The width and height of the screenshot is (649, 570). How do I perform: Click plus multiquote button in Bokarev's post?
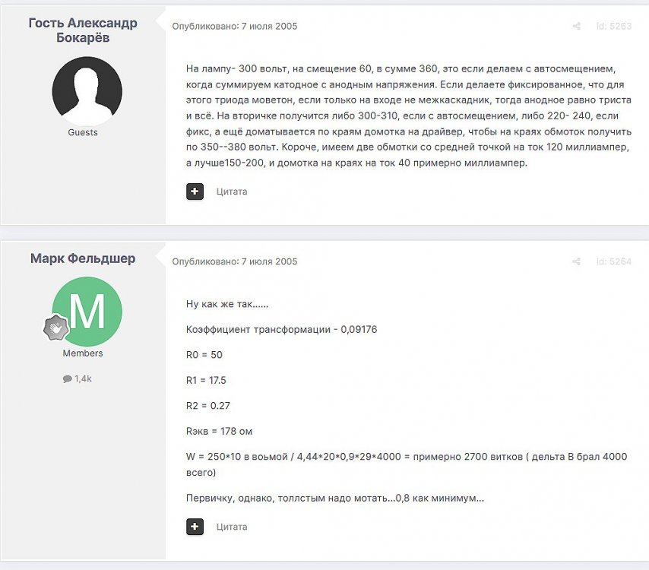tap(195, 192)
